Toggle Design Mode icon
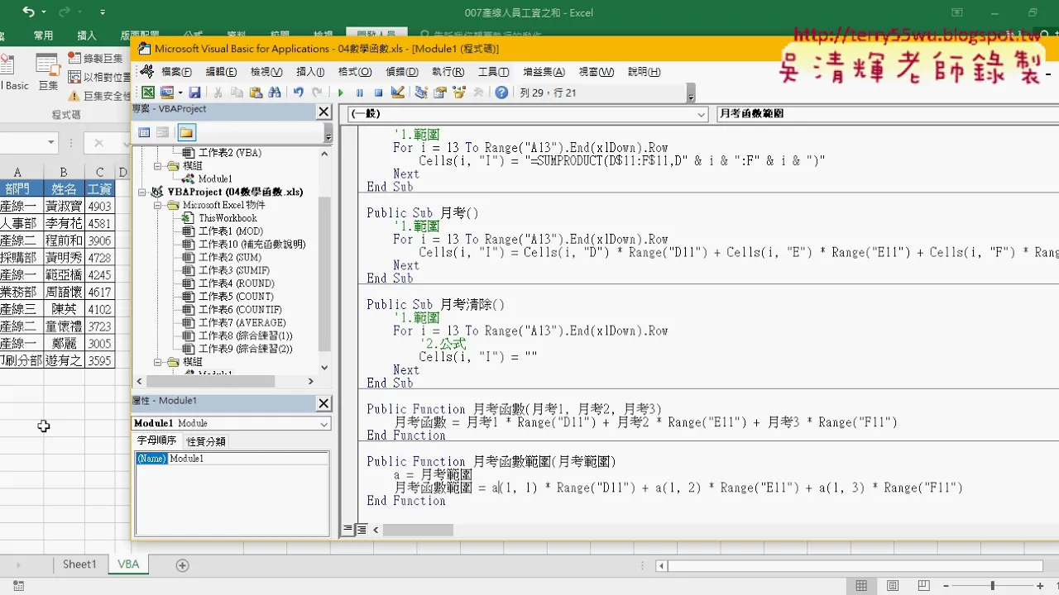Viewport: 1059px width, 595px height. [397, 93]
